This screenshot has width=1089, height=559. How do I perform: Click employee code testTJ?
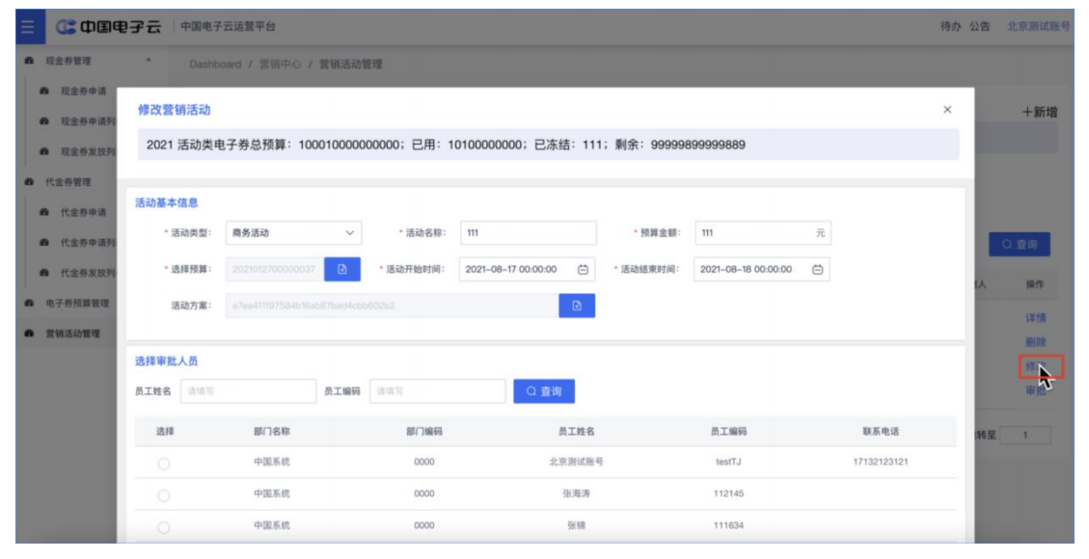tap(728, 462)
